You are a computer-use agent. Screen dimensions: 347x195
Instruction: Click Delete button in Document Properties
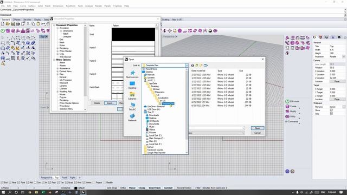(97, 103)
